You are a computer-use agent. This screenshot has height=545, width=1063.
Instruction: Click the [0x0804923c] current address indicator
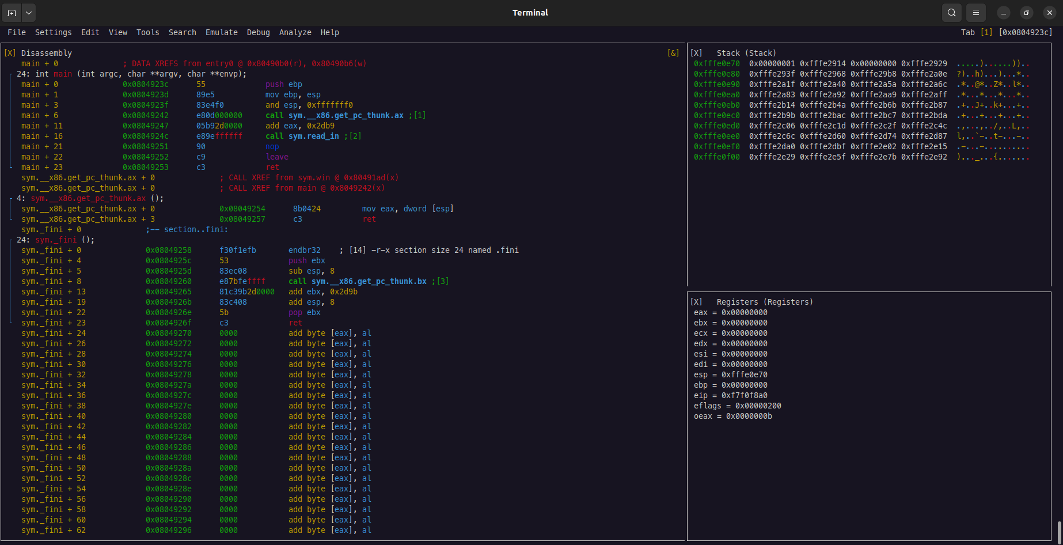1026,32
